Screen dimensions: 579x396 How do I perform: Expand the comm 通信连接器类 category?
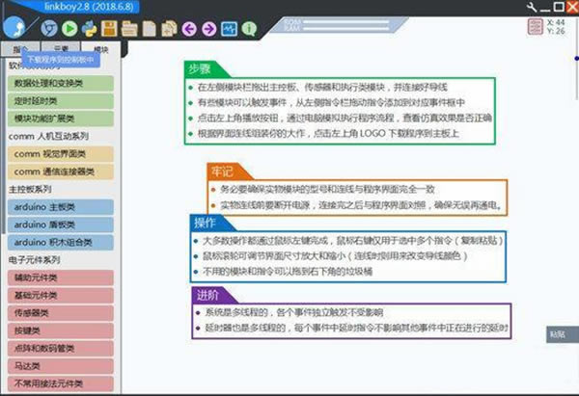(x=60, y=172)
